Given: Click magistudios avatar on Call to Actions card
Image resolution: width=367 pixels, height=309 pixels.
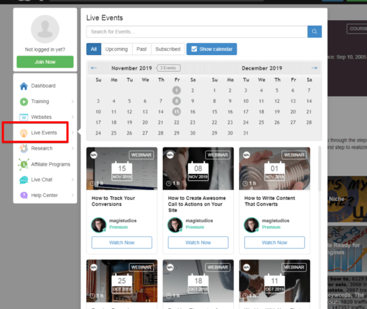Looking at the screenshot, I should [175, 225].
